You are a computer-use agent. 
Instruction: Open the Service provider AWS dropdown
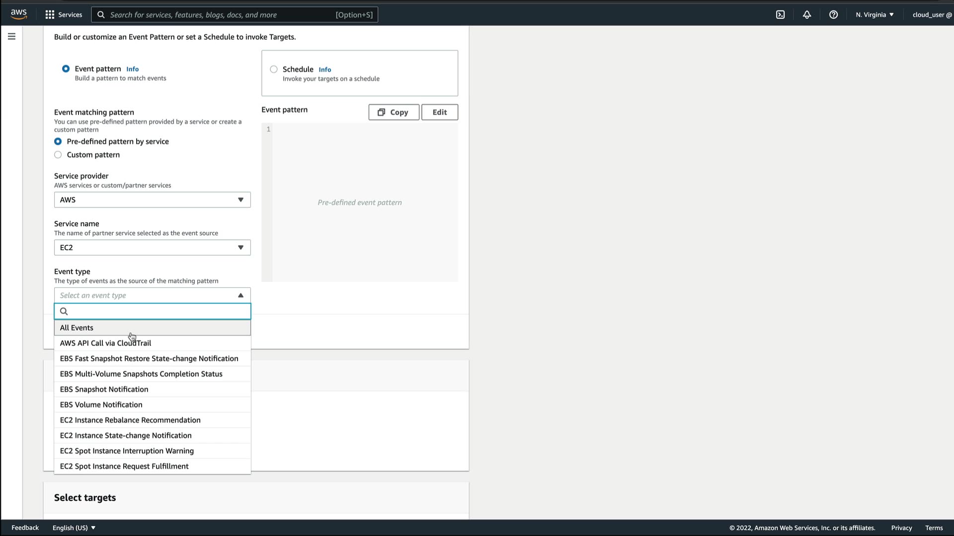pos(152,200)
